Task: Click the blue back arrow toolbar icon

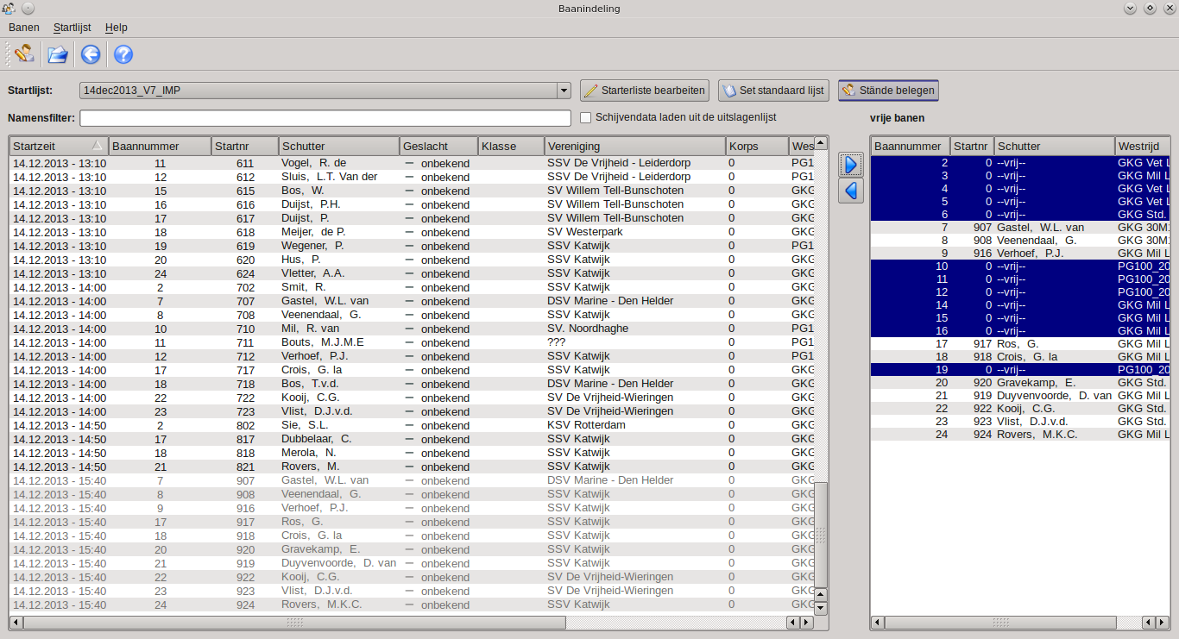Action: click(91, 54)
